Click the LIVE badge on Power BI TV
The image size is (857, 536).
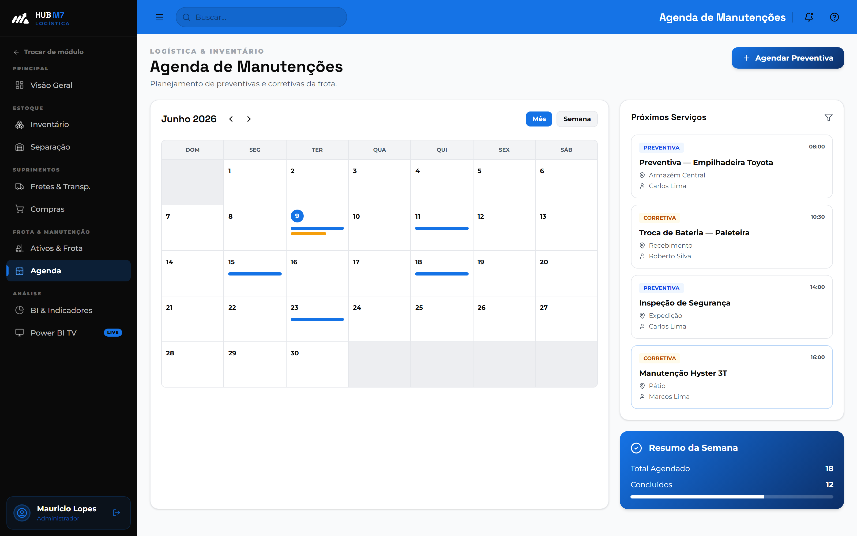coord(112,333)
